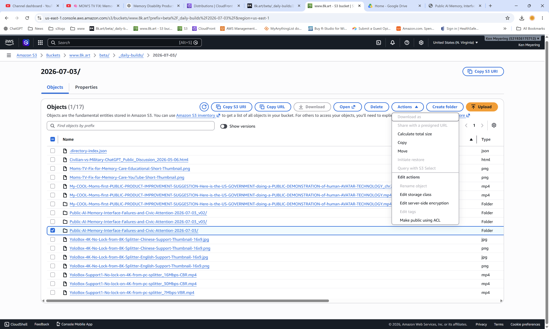Viewport: 549px width, 329px height.
Task: Refresh the objects list
Action: tap(204, 107)
